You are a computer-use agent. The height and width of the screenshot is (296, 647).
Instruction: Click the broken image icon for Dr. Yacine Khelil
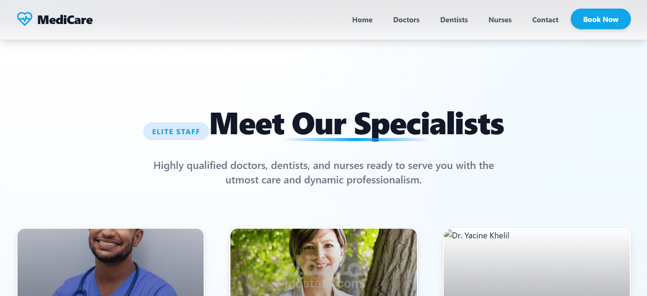coord(447,234)
